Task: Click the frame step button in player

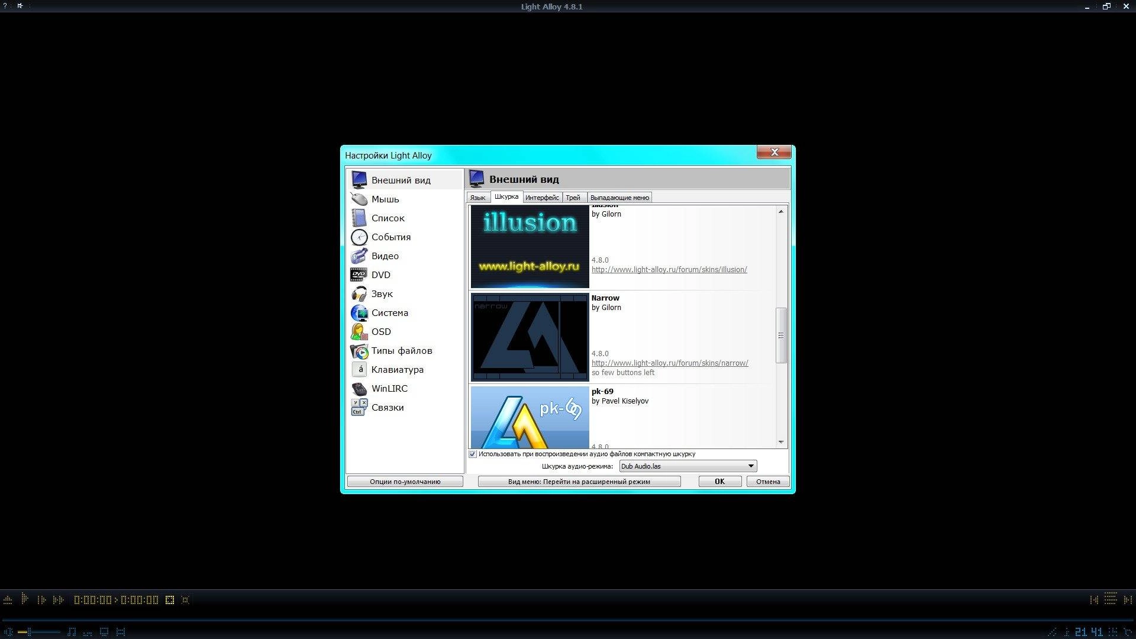Action: 41,600
